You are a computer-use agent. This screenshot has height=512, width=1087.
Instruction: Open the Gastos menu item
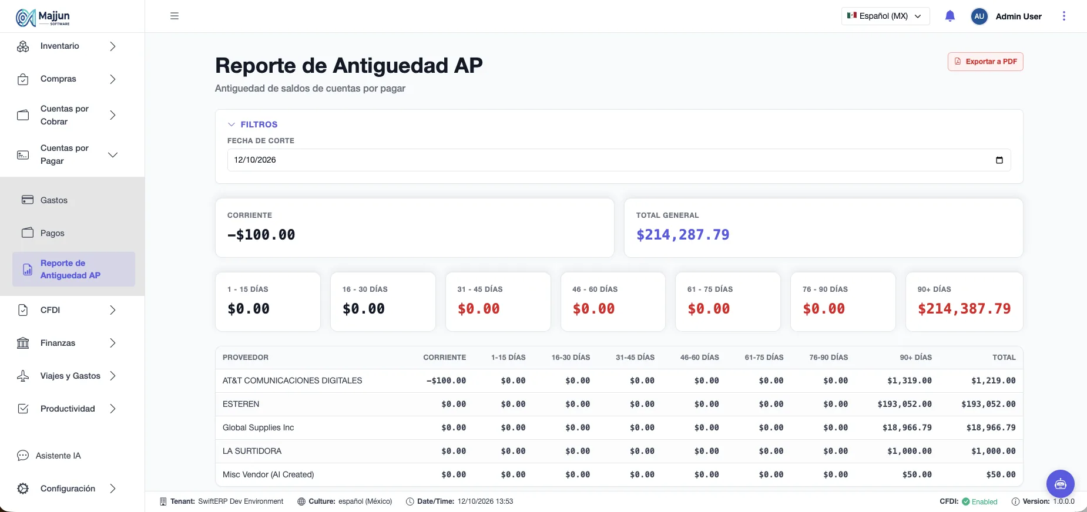(73, 200)
